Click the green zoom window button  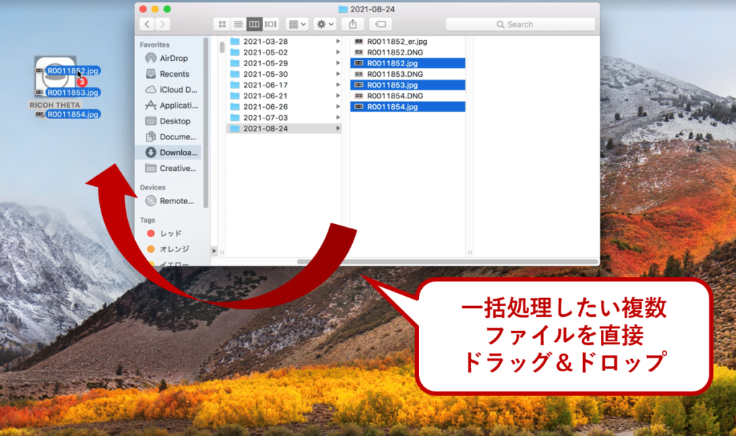click(x=167, y=9)
